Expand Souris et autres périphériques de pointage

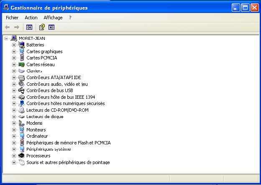click(x=14, y=162)
